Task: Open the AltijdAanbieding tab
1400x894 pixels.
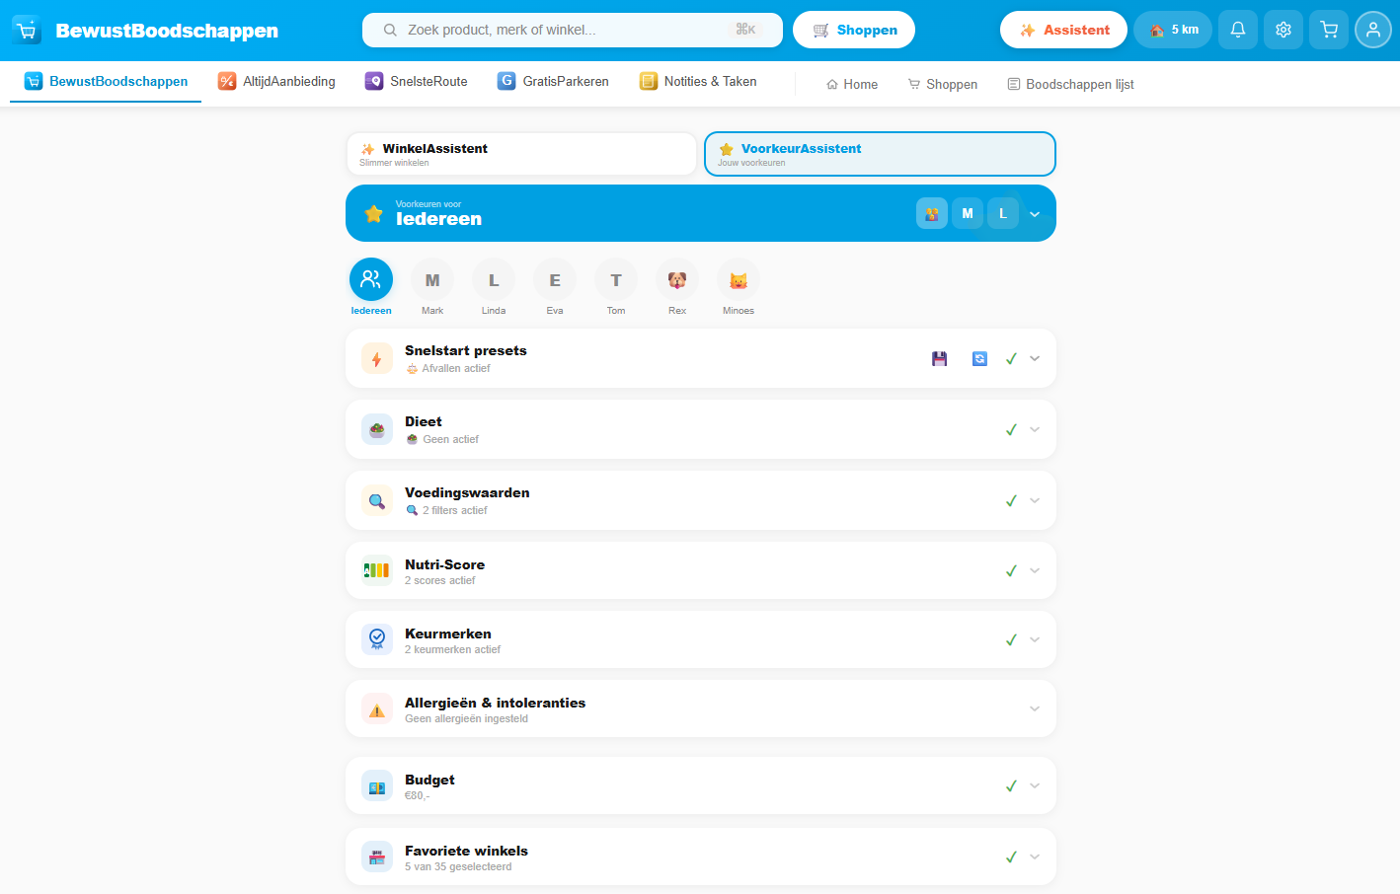Action: pyautogui.click(x=277, y=82)
